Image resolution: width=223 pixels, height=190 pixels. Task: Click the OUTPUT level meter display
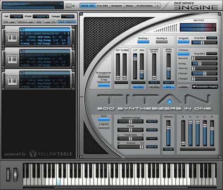point(198,27)
